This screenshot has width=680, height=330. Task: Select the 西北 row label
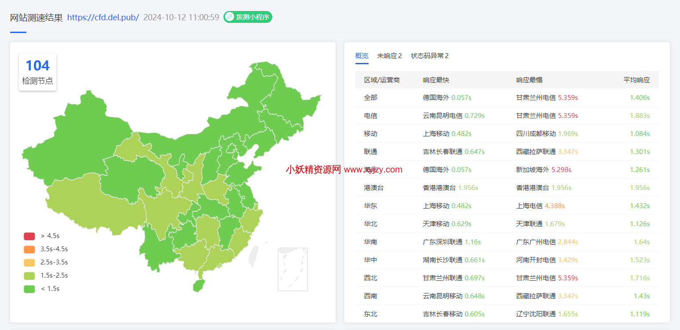[371, 278]
